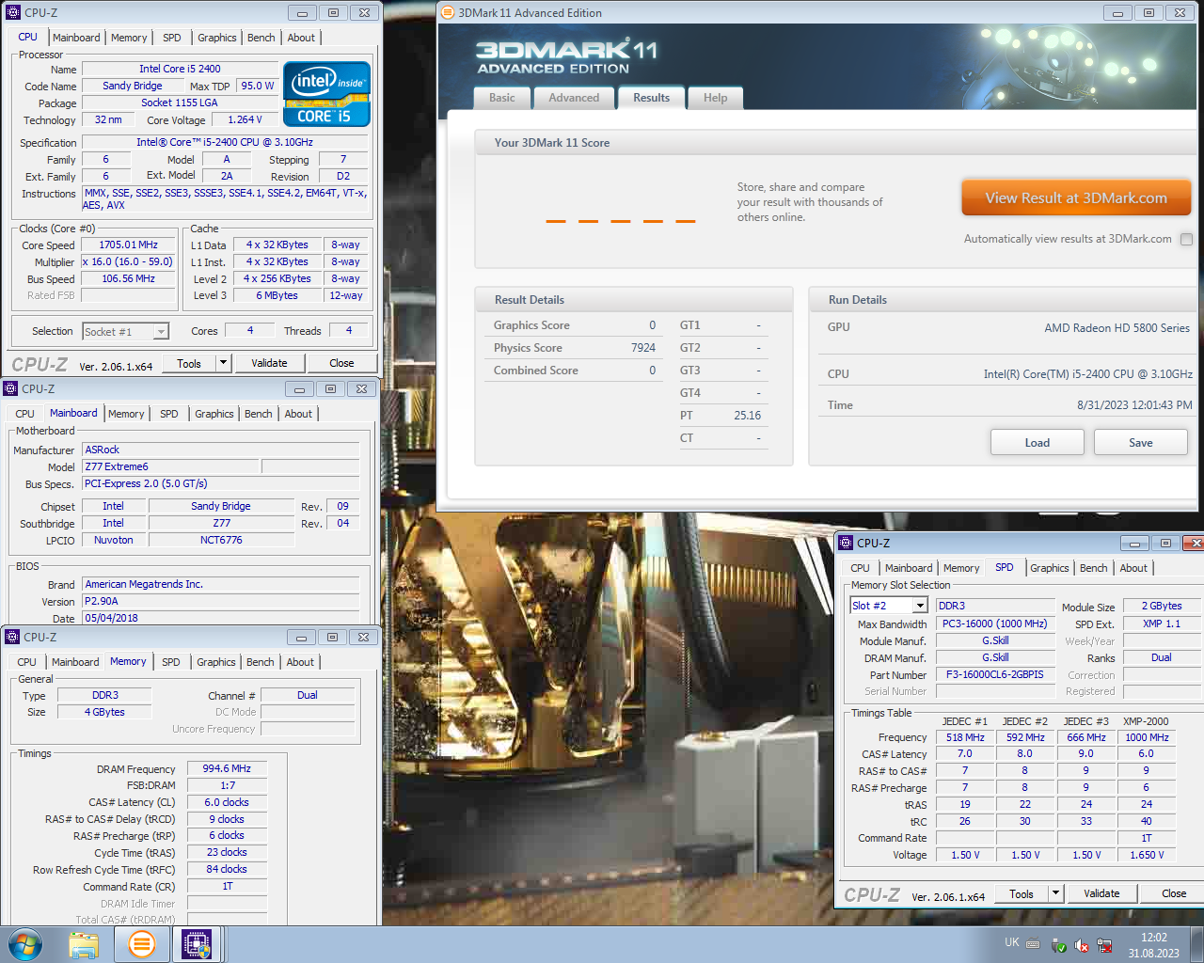Click the UK input language indicator
The height and width of the screenshot is (963, 1204).
(x=1012, y=942)
